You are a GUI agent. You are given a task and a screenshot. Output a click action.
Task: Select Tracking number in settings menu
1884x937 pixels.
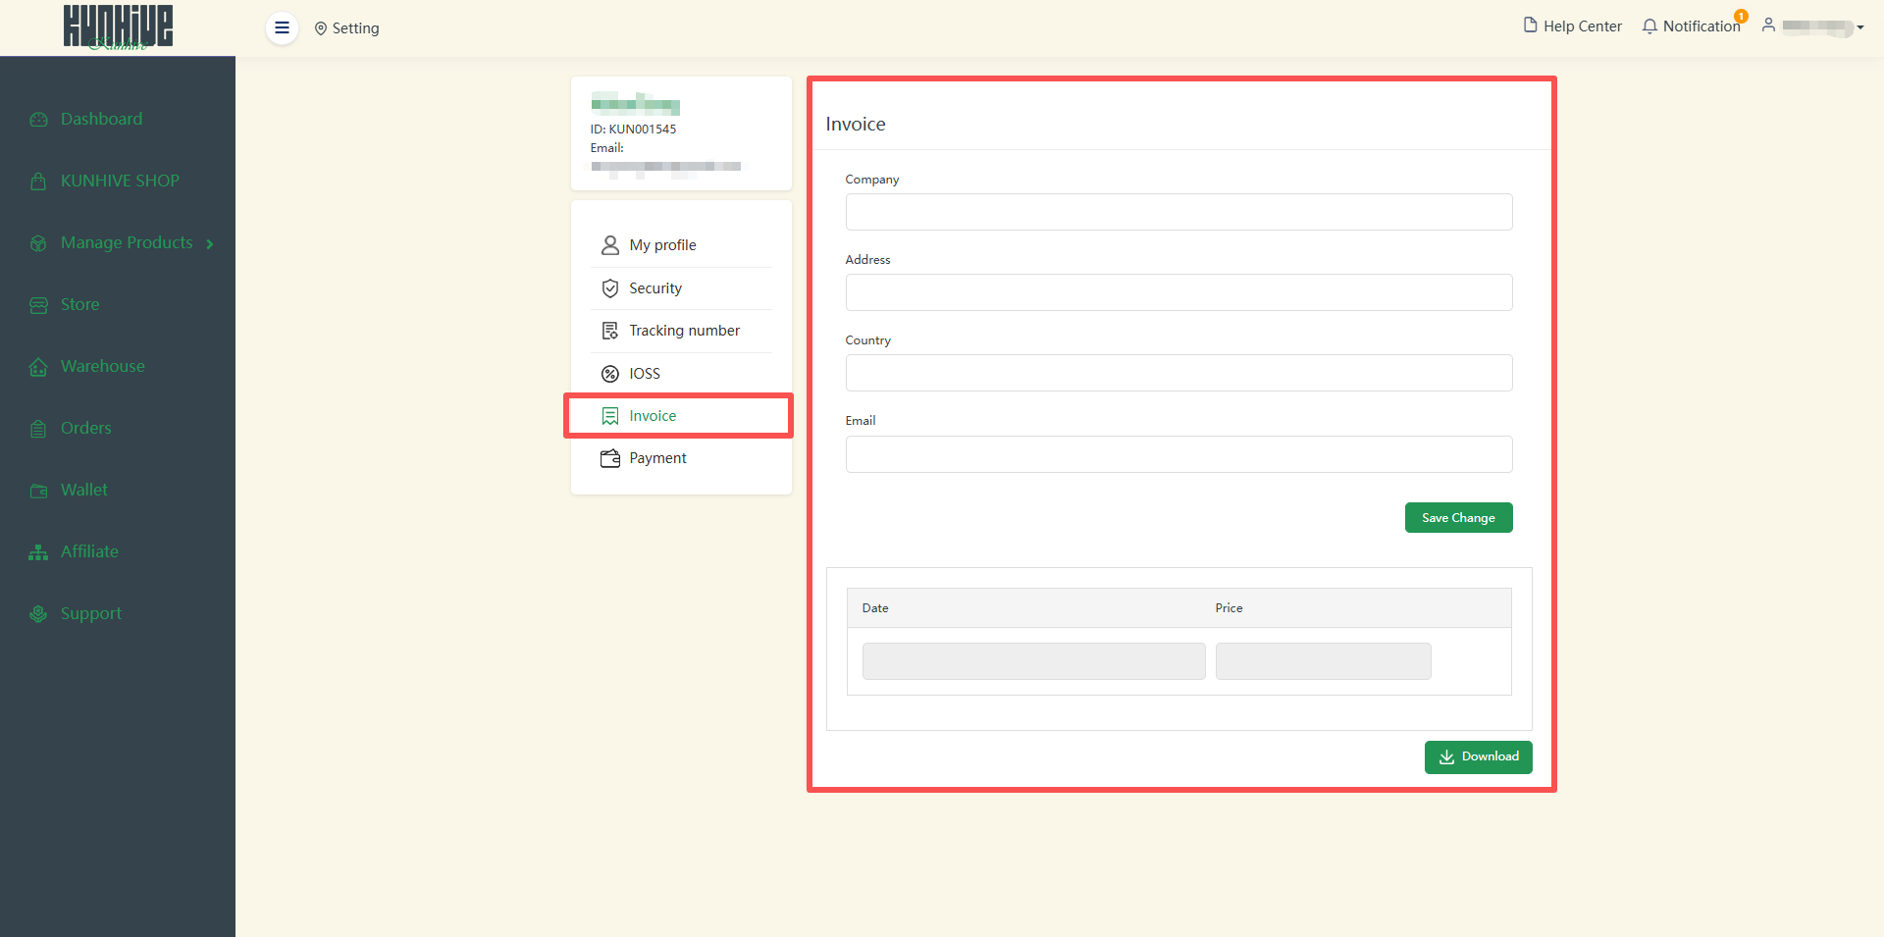click(684, 331)
